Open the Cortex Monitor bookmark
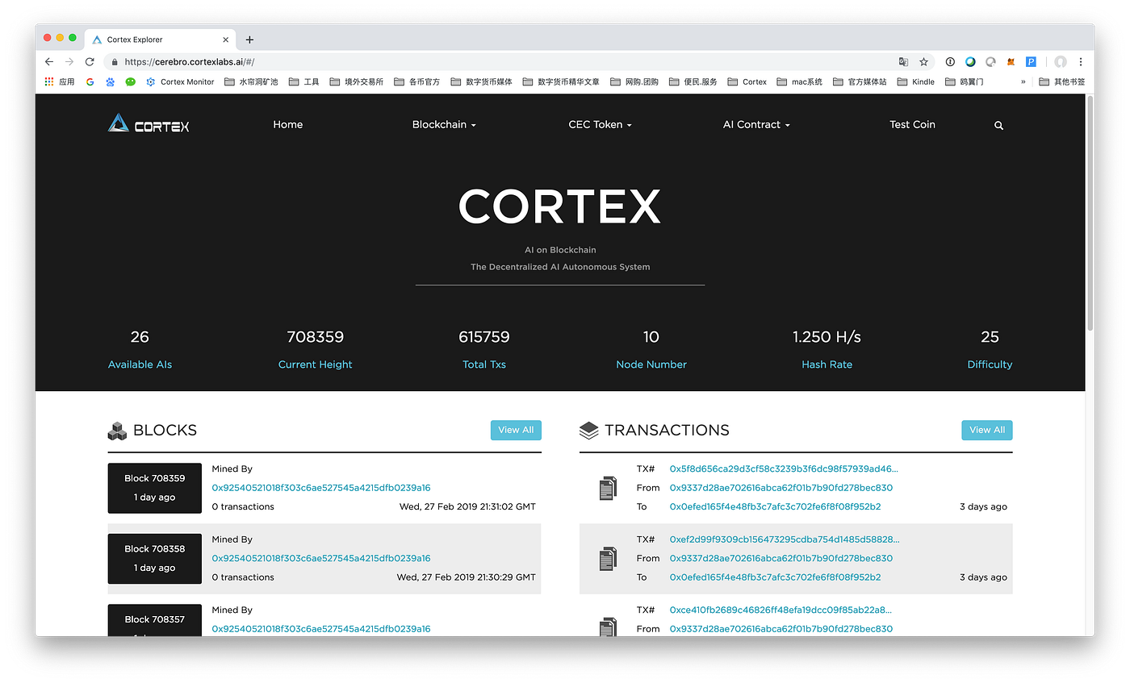 180,81
